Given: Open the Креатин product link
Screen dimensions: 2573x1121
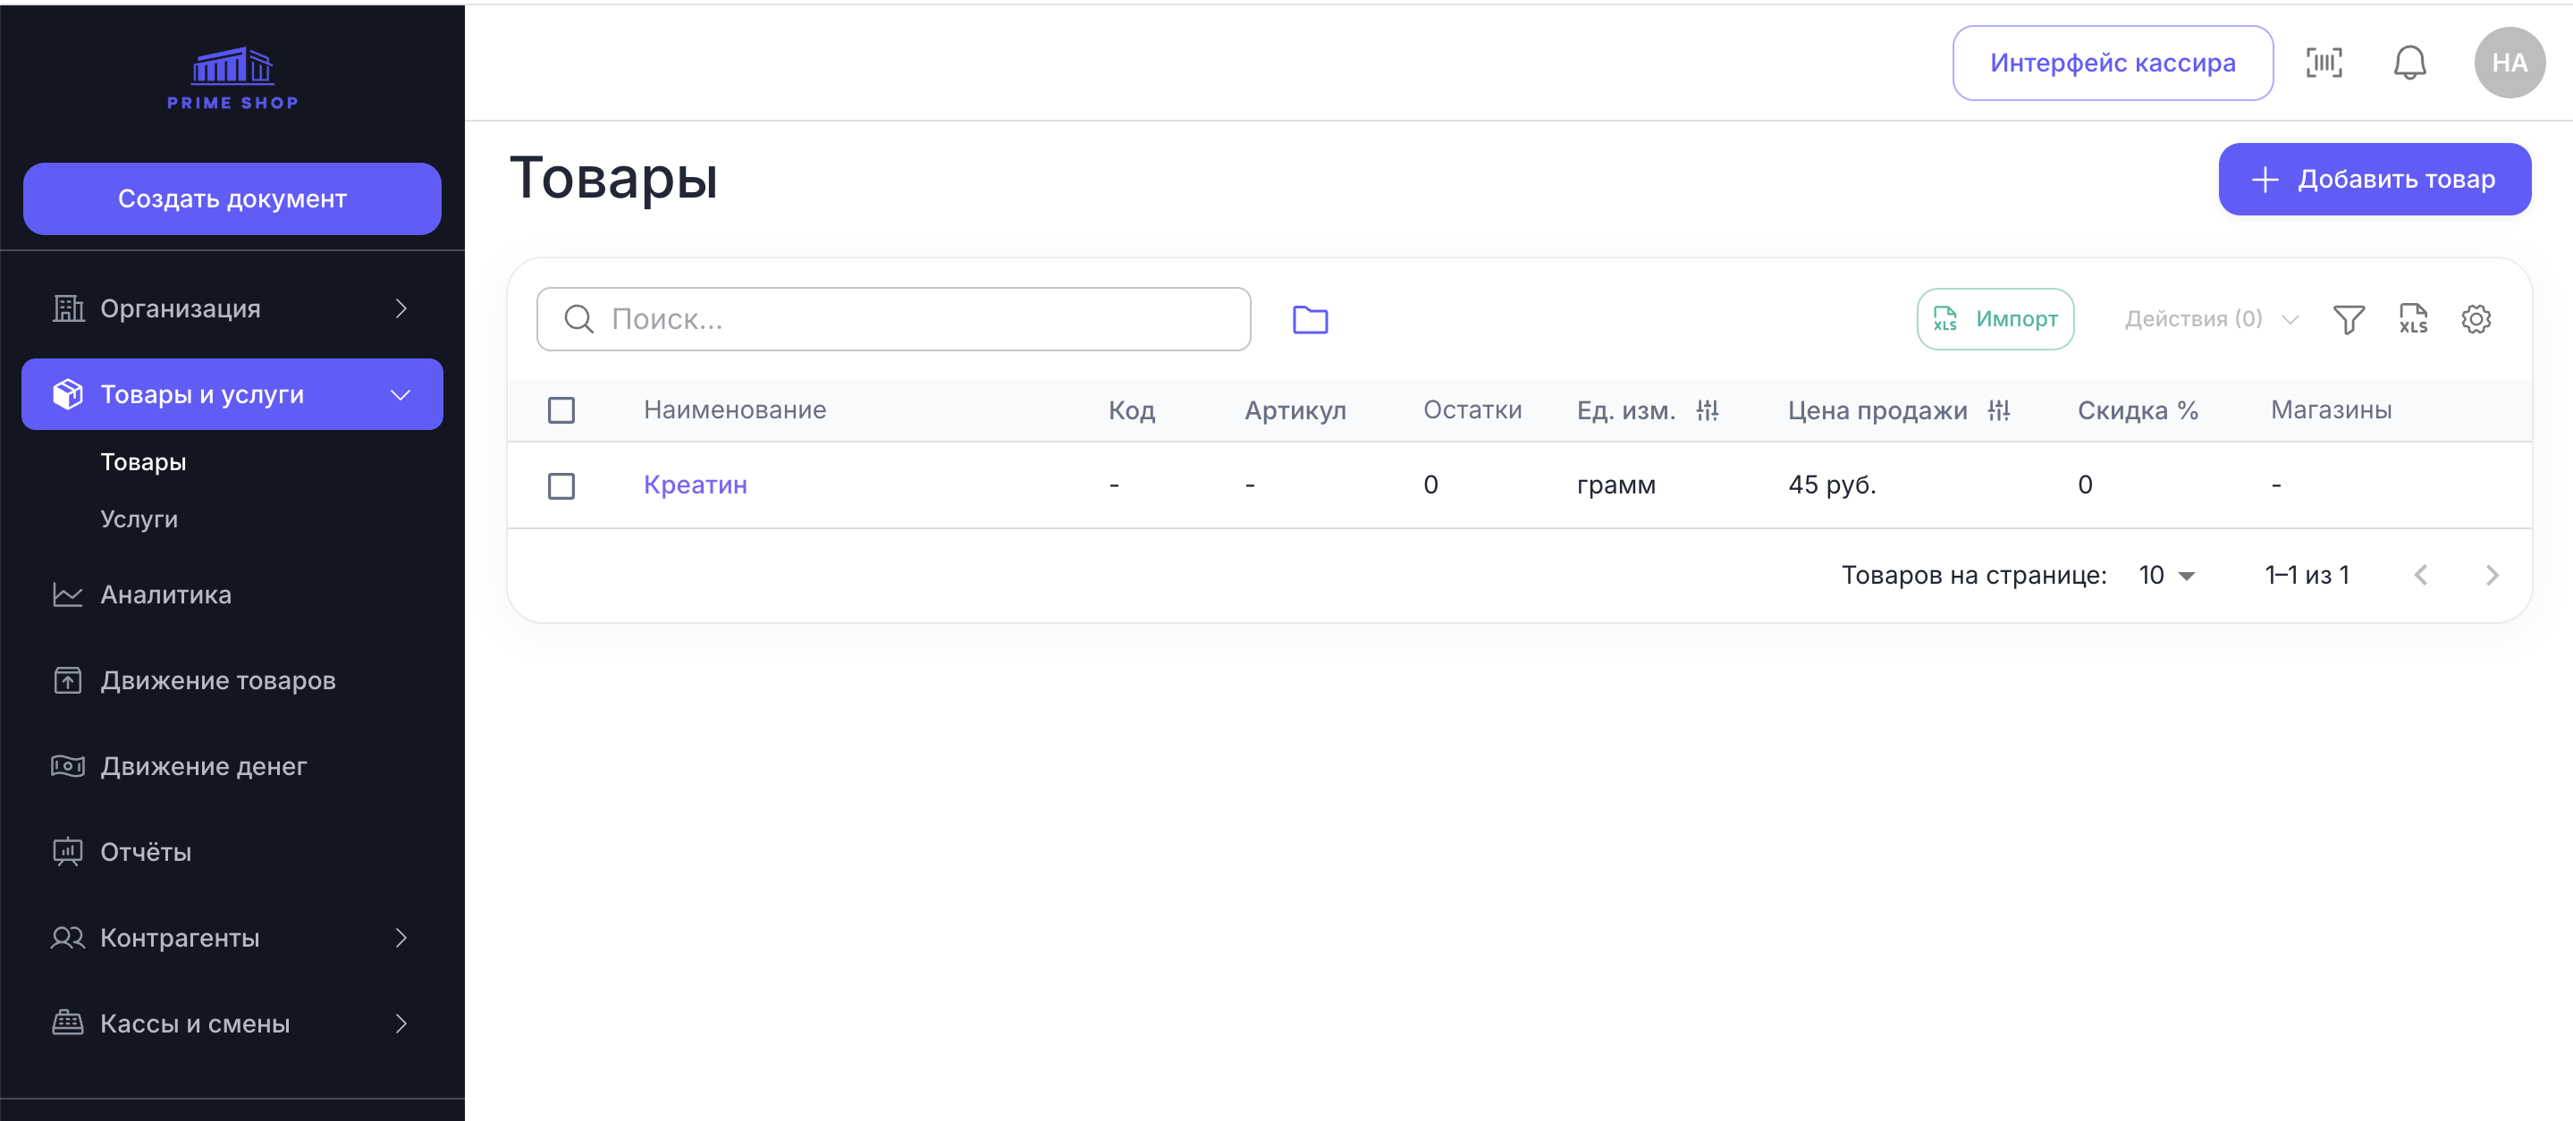Looking at the screenshot, I should [696, 485].
